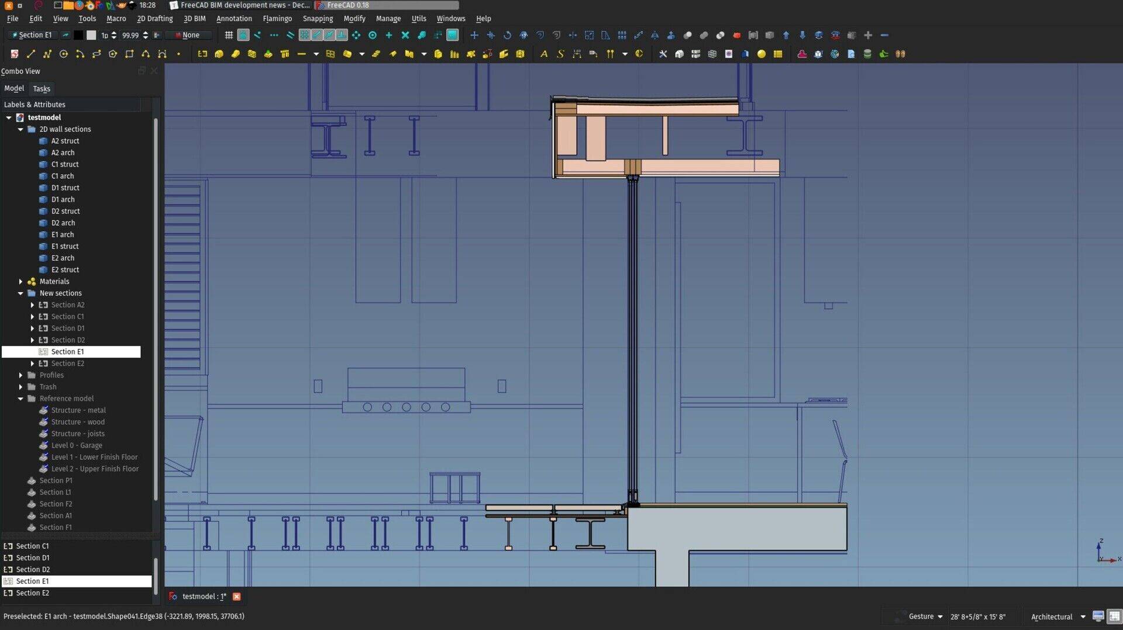Toggle the working plane snap button
This screenshot has width=1123, height=630.
pos(453,35)
